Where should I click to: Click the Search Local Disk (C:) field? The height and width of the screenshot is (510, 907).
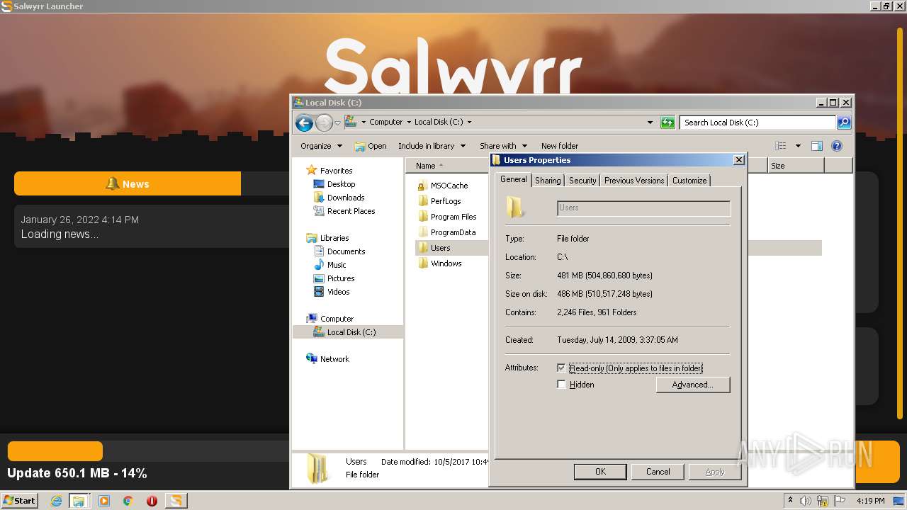click(x=757, y=123)
